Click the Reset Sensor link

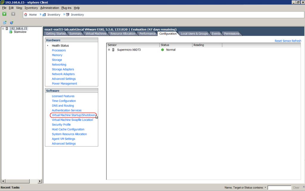[x=283, y=41]
